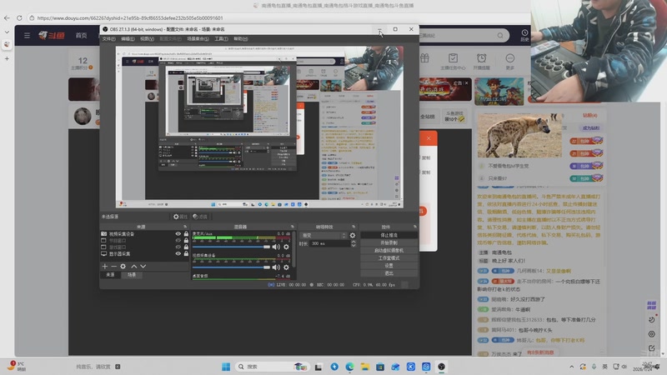667x375 pixels.
Task: Toggle lock on second greyed source row
Action: point(186,240)
